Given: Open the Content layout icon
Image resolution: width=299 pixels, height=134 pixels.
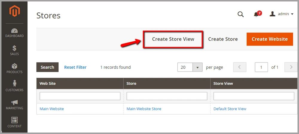Looking at the screenshot, I should pos(14,120).
